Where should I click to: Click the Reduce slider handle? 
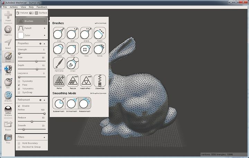coord(32,122)
